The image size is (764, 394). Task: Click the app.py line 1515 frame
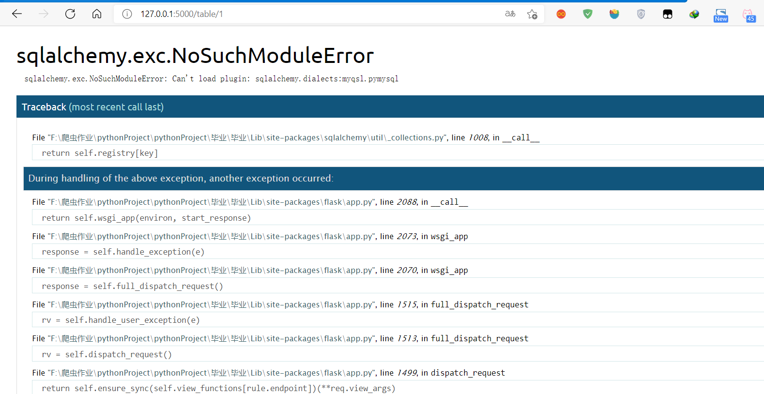click(280, 304)
